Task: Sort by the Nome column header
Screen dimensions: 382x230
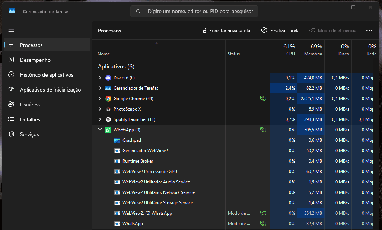Action: [x=159, y=49]
